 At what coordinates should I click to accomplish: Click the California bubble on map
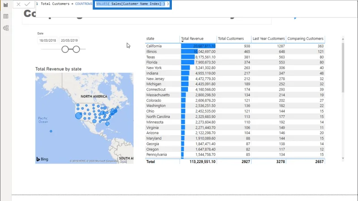pyautogui.click(x=79, y=116)
